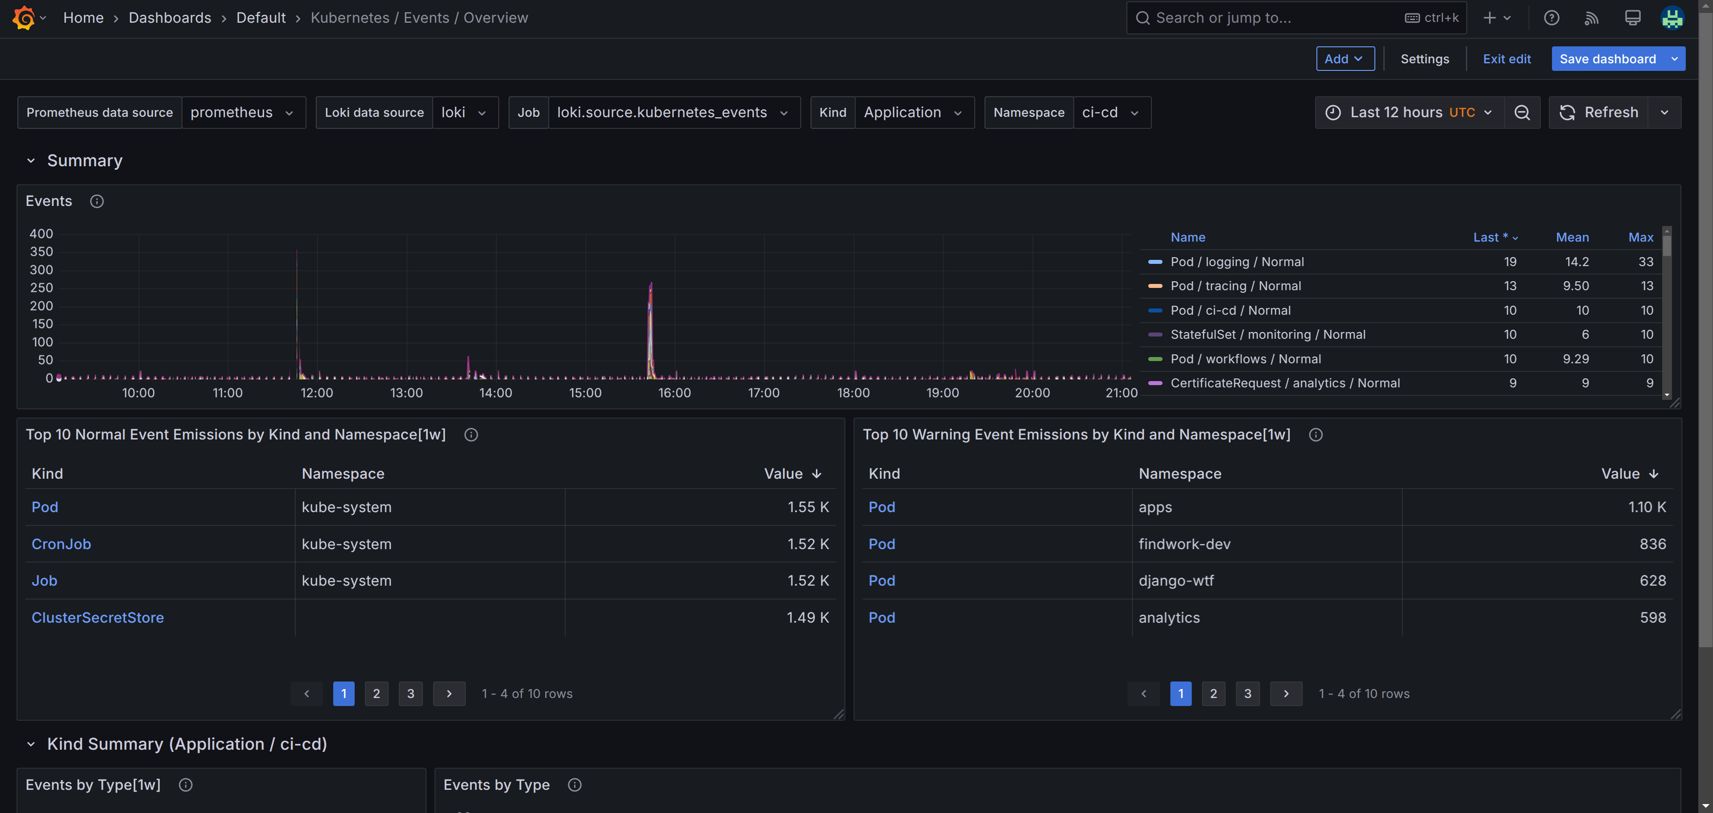Screen dimensions: 1713x813
Task: Open the help question mark icon
Action: pos(1552,18)
